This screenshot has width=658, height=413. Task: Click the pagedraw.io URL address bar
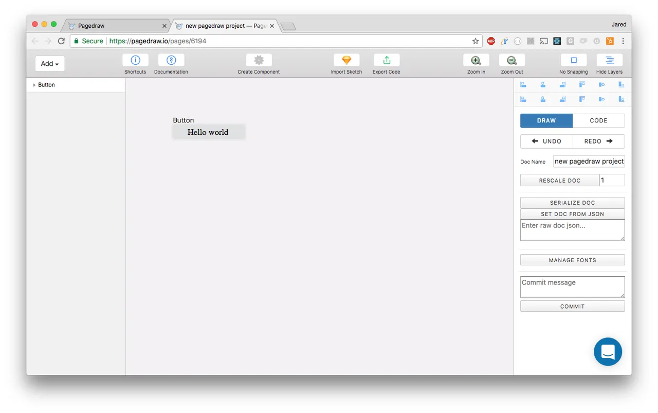277,41
